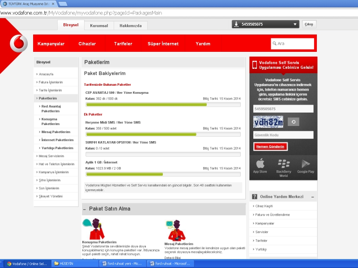Click the Çıkış logout button
The width and height of the screenshot is (358, 268).
pos(309,24)
